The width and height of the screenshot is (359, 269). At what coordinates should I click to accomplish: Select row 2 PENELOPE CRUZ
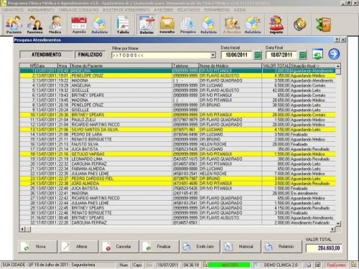coord(177,76)
